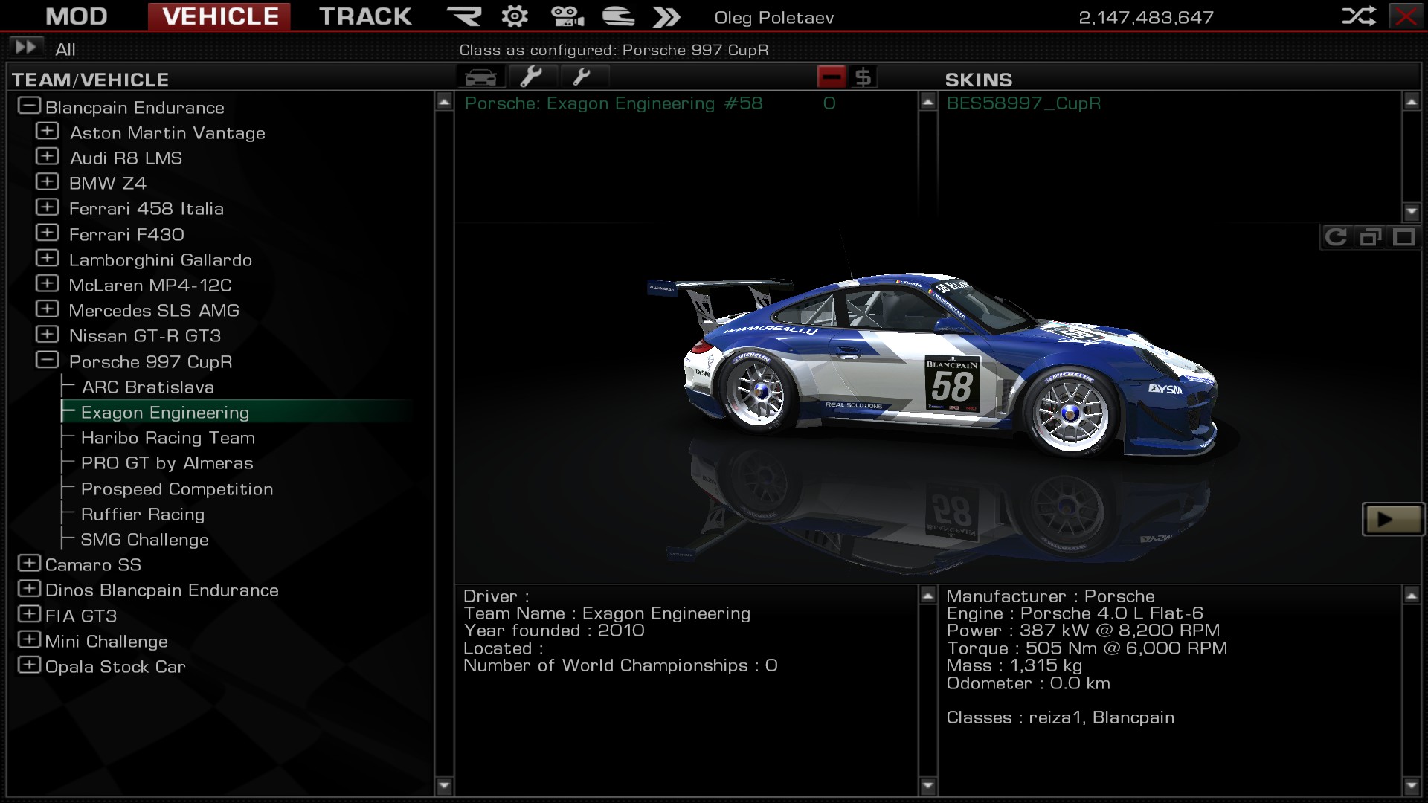The width and height of the screenshot is (1428, 803).
Task: Expand Lamborghini Gallardo node
Action: pyautogui.click(x=47, y=258)
